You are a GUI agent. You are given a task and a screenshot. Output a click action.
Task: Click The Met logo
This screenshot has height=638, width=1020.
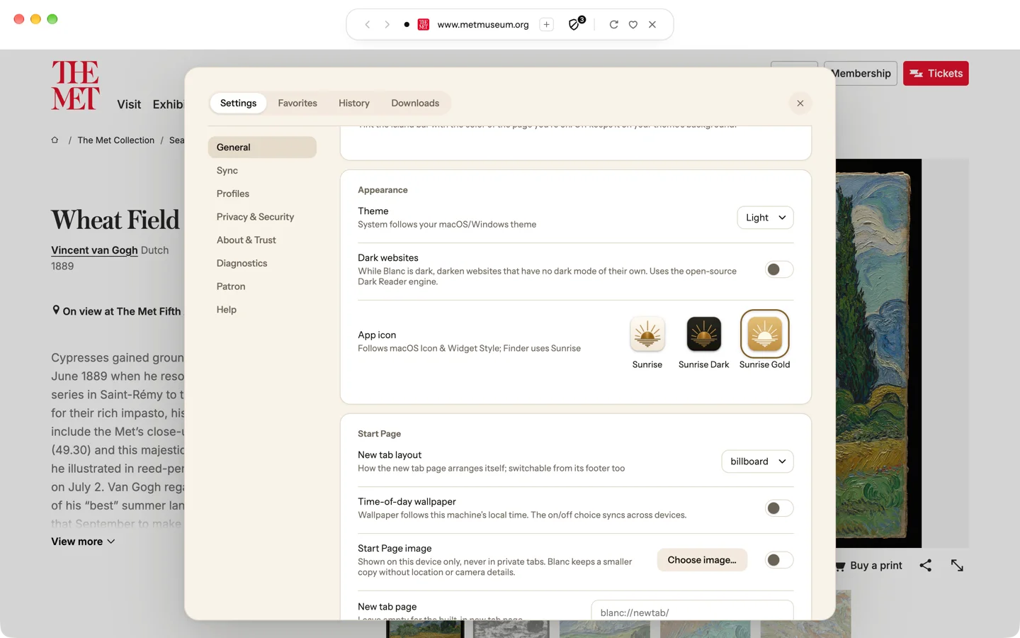[75, 85]
